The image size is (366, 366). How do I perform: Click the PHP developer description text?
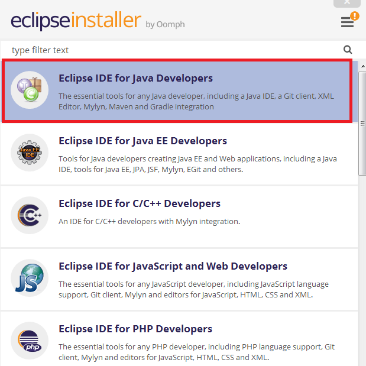pos(196,352)
